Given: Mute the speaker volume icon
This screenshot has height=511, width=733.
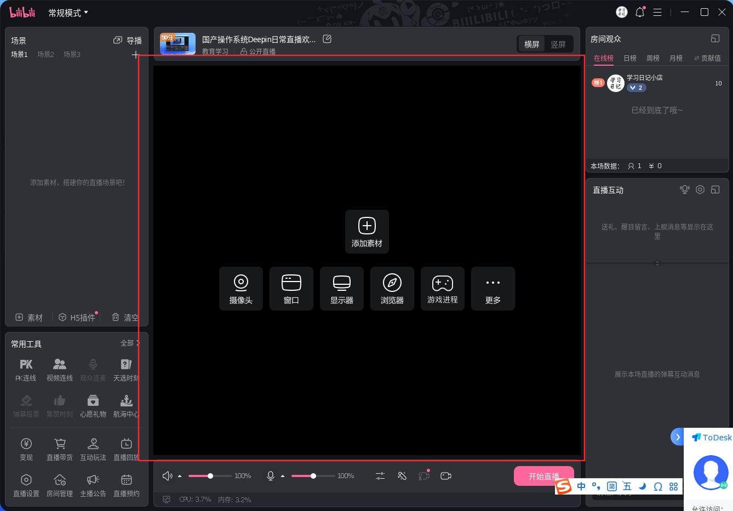Looking at the screenshot, I should tap(168, 476).
